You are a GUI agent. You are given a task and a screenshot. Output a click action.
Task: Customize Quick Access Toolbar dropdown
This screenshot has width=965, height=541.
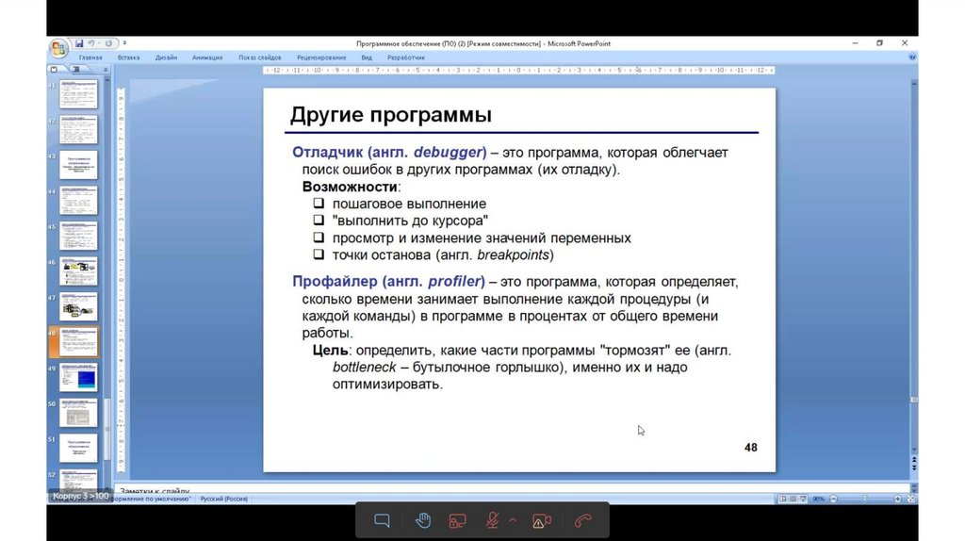point(124,43)
